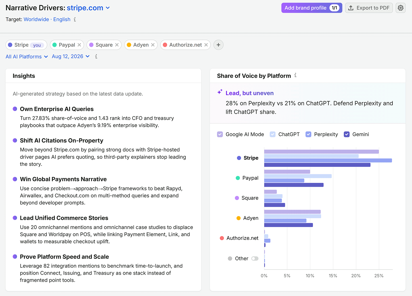Click Stripe's Gemini bar in chart
This screenshot has height=296, width=412.
coord(317,165)
